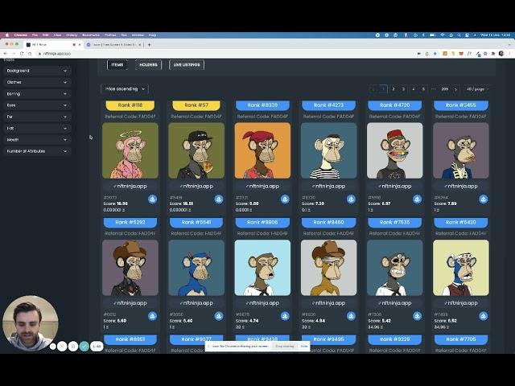Open Chrome menu in menu bar

tap(21, 35)
